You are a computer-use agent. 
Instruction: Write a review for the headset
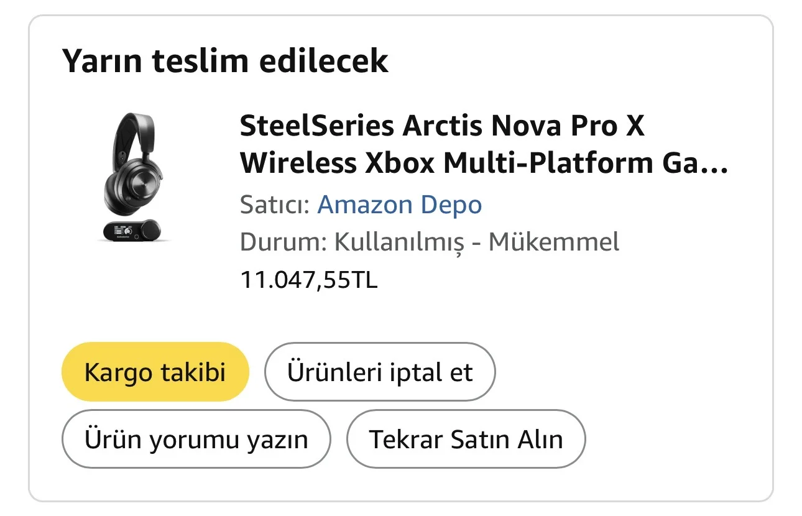tap(196, 439)
